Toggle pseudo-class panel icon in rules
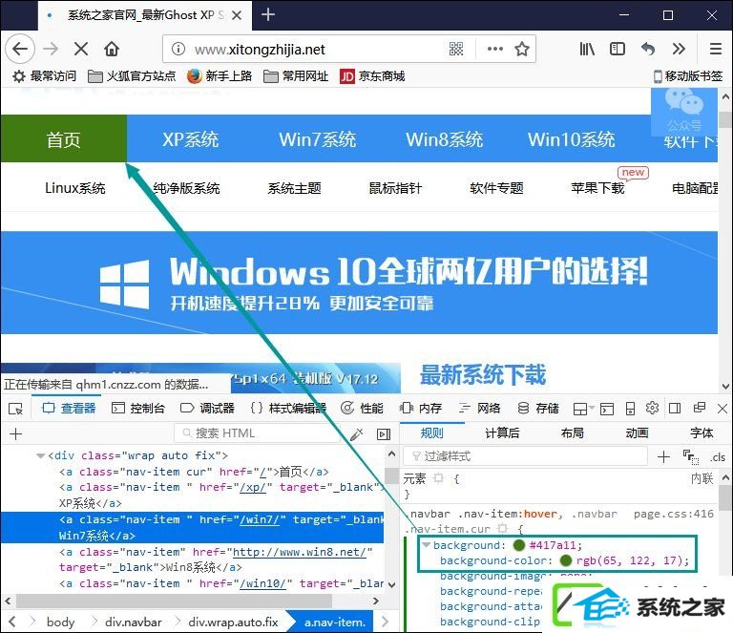733x633 pixels. pos(691,456)
